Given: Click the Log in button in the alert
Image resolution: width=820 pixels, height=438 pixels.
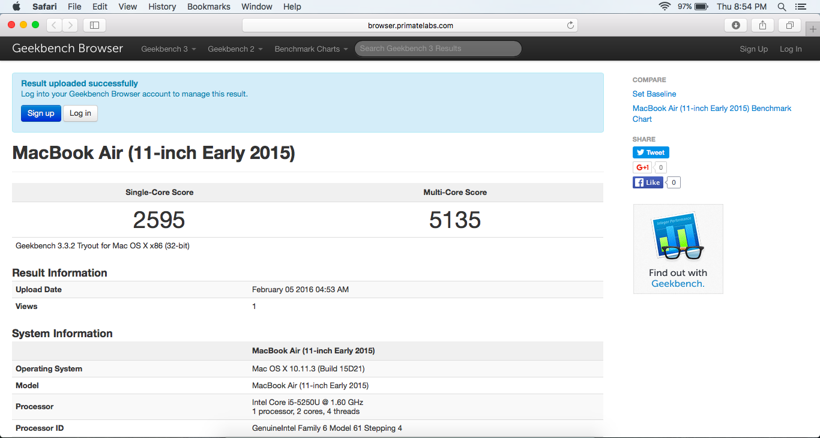Looking at the screenshot, I should click(x=80, y=113).
